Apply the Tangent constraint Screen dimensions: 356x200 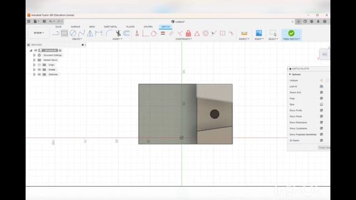click(154, 33)
